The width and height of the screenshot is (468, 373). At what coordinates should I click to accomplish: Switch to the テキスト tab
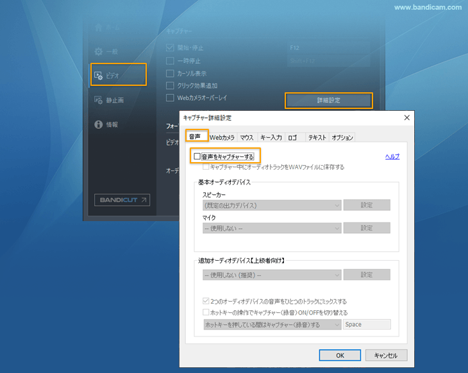tap(317, 138)
